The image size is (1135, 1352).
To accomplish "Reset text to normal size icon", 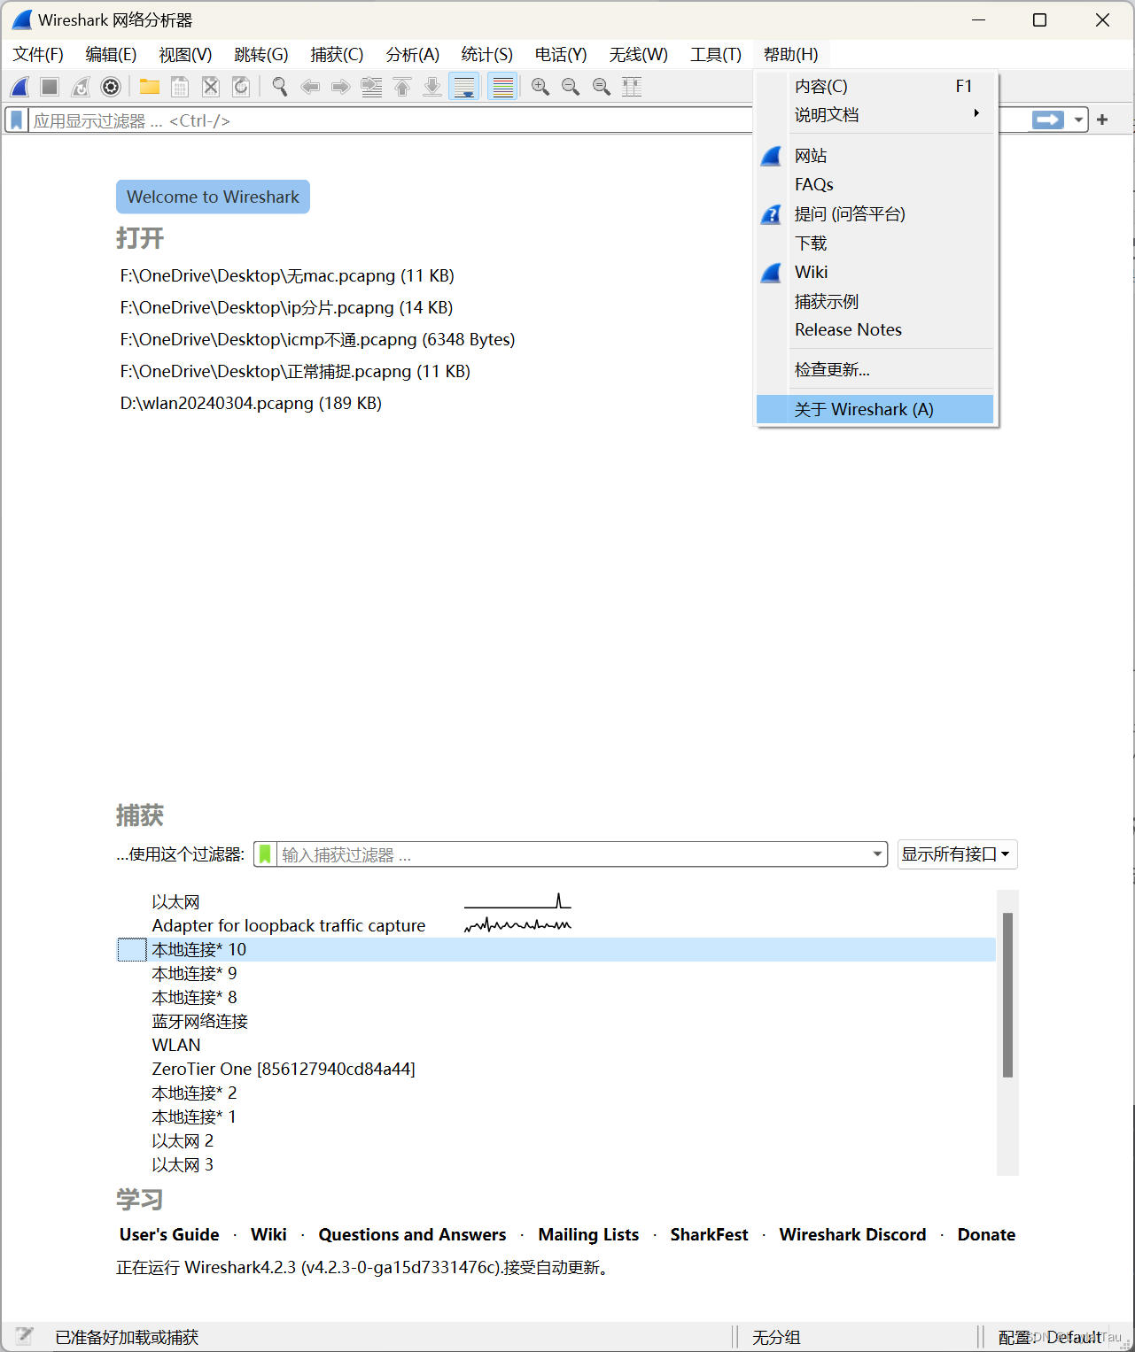I will click(x=602, y=87).
